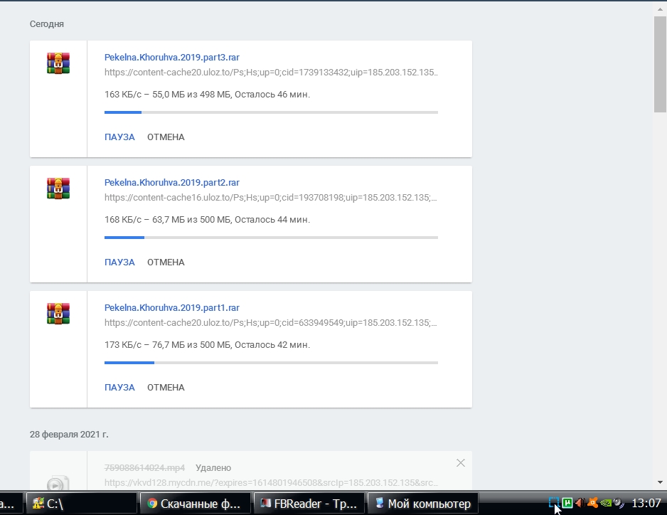Click the screenshot selection tray icon
Image resolution: width=667 pixels, height=515 pixels.
pyautogui.click(x=554, y=503)
